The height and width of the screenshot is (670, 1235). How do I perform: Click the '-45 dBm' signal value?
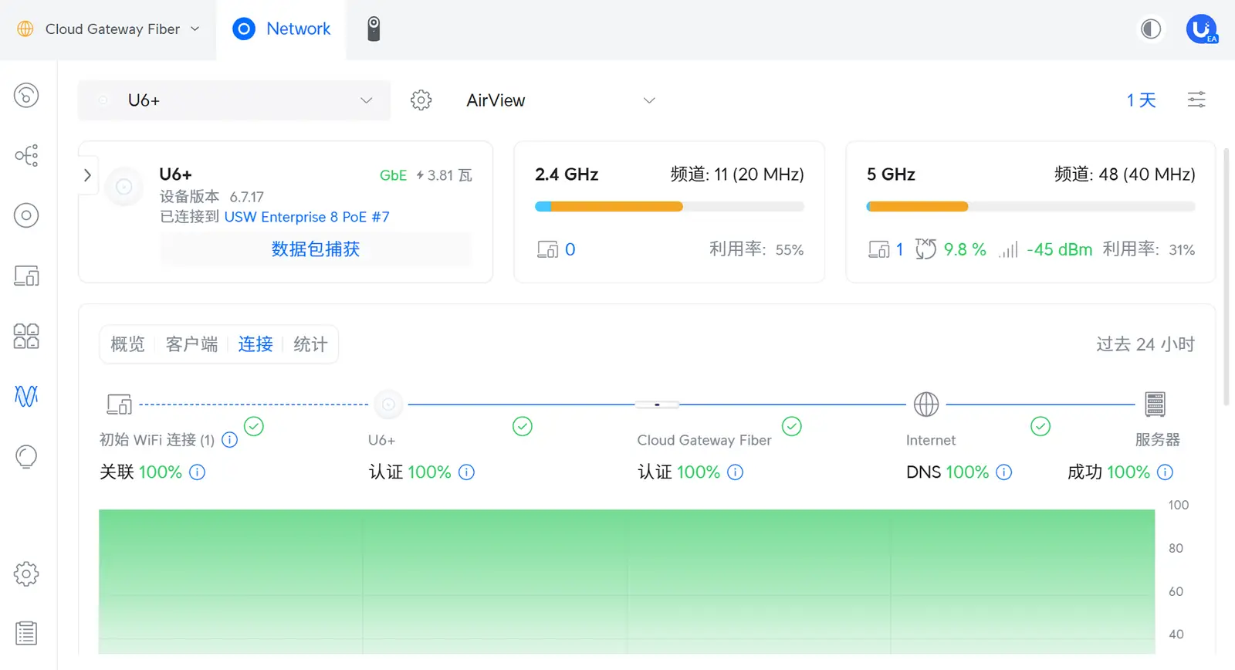pos(1059,250)
